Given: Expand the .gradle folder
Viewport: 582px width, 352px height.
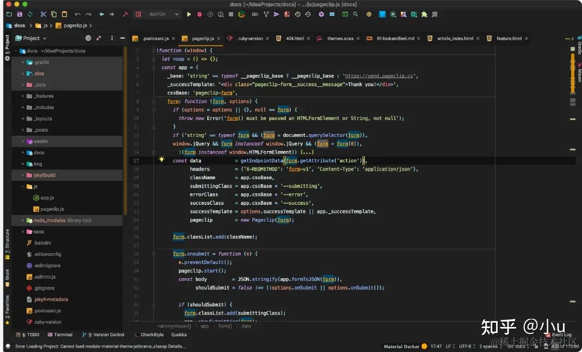Looking at the screenshot, I should [x=23, y=62].
